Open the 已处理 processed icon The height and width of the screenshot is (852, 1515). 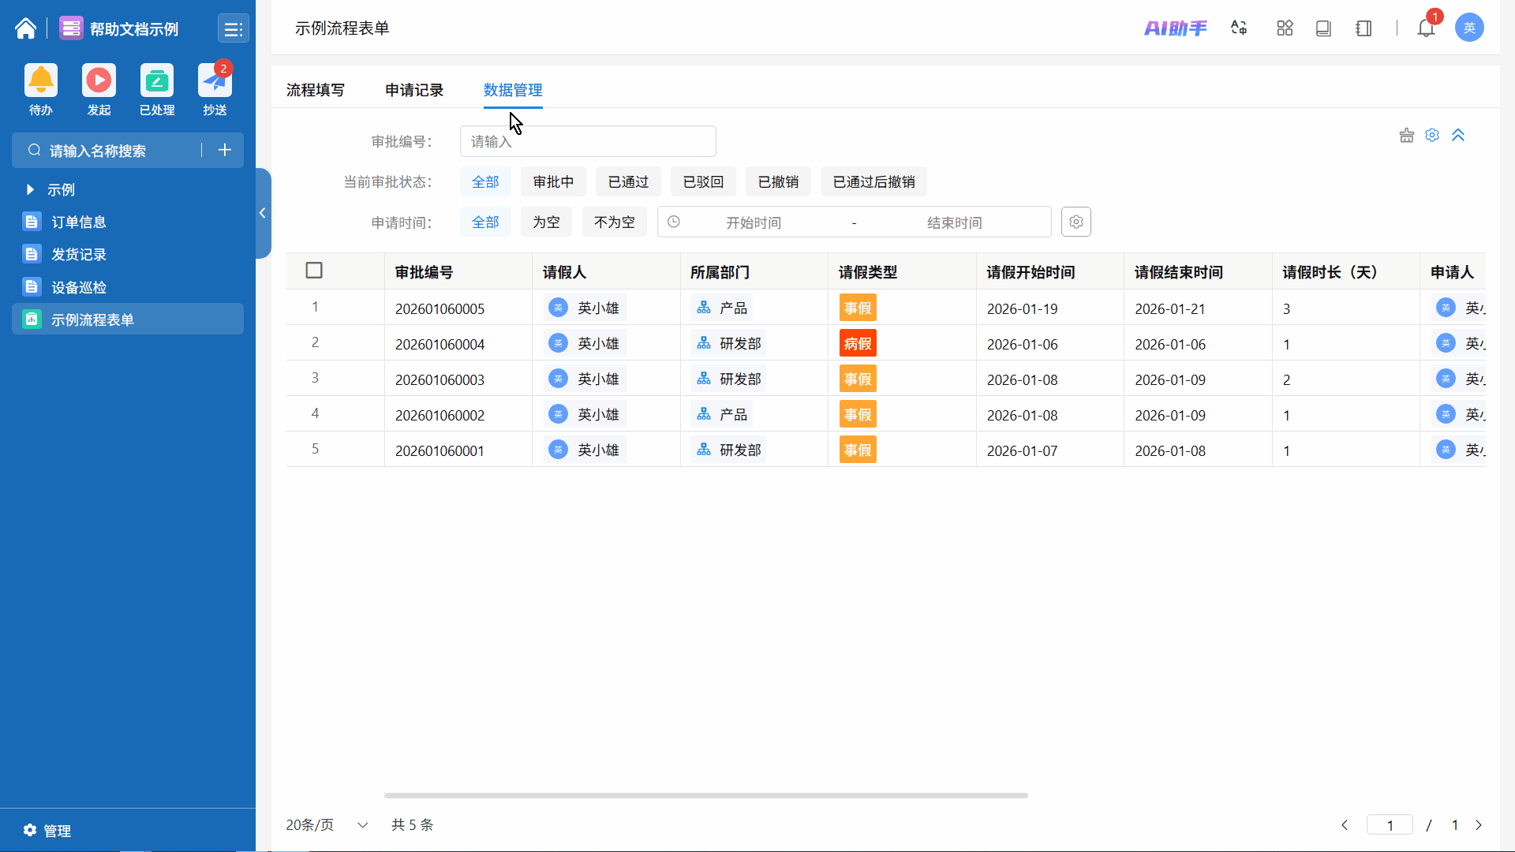coord(157,80)
